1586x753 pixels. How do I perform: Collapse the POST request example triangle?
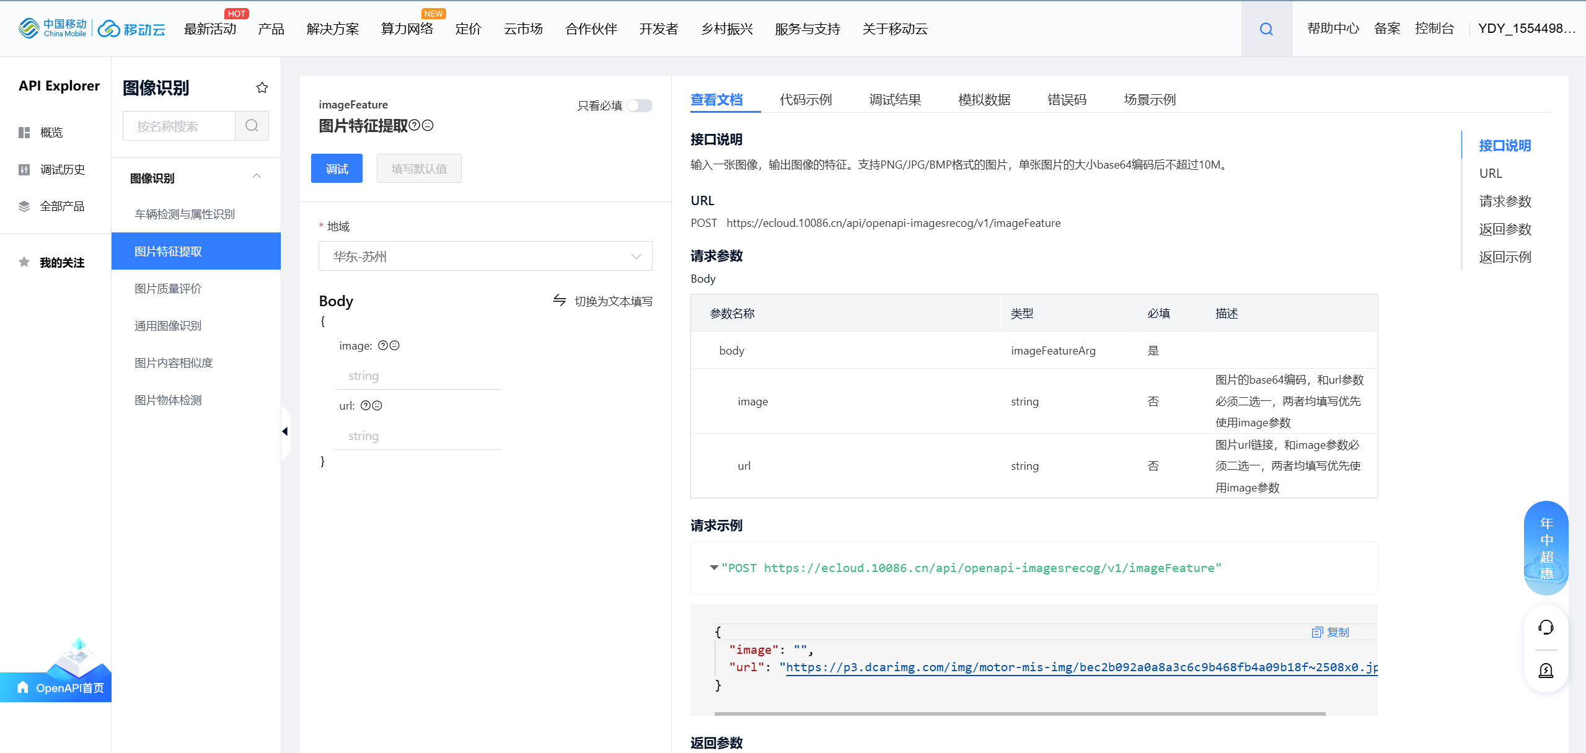point(714,568)
